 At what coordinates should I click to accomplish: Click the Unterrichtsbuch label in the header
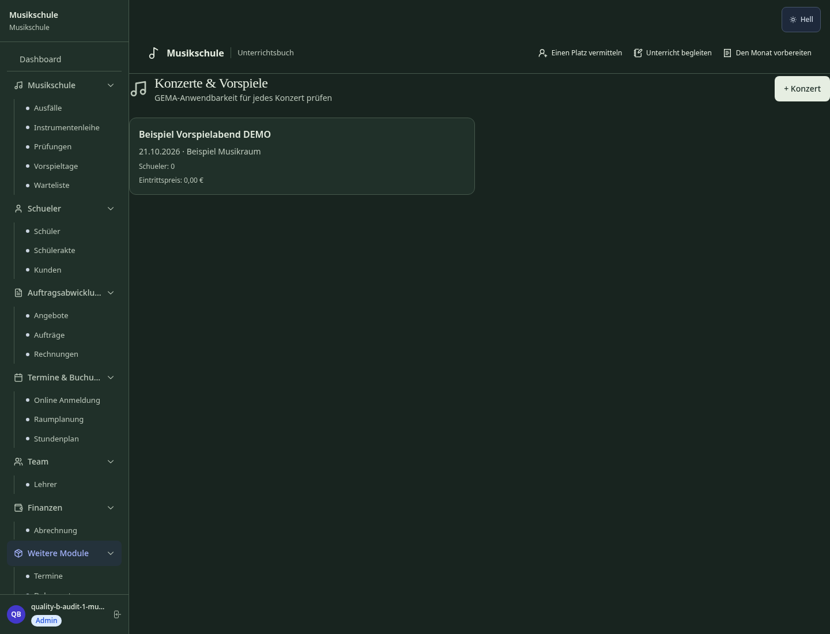point(266,53)
